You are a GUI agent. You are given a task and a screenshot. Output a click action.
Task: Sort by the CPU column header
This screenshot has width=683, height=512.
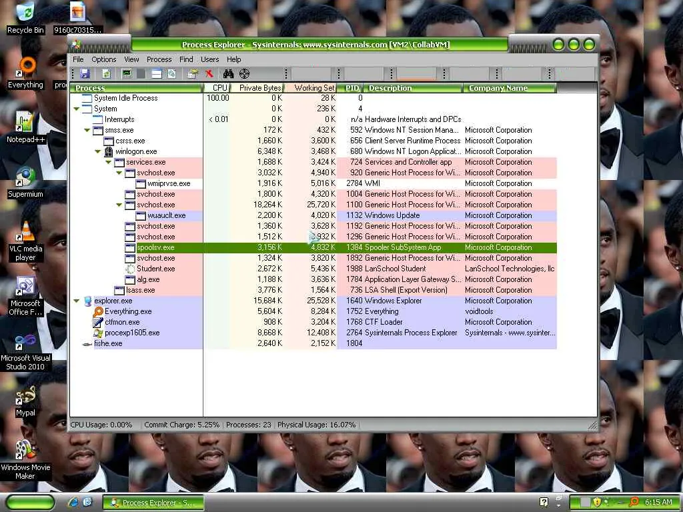[217, 88]
